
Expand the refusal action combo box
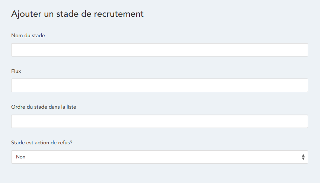pyautogui.click(x=159, y=157)
